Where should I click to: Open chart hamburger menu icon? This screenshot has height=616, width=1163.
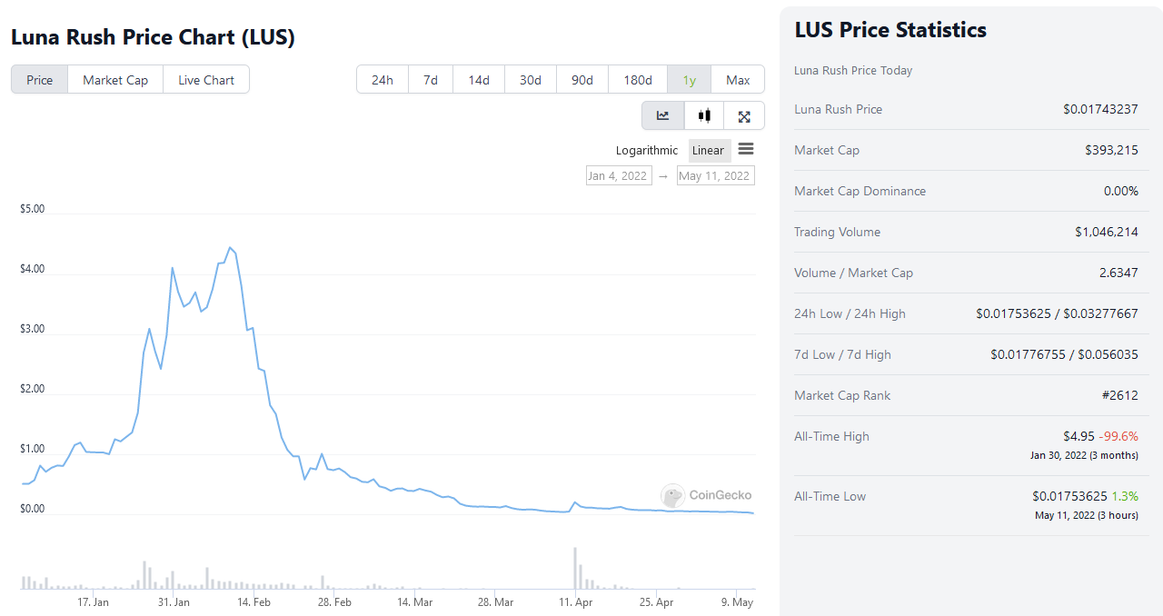[x=746, y=149]
